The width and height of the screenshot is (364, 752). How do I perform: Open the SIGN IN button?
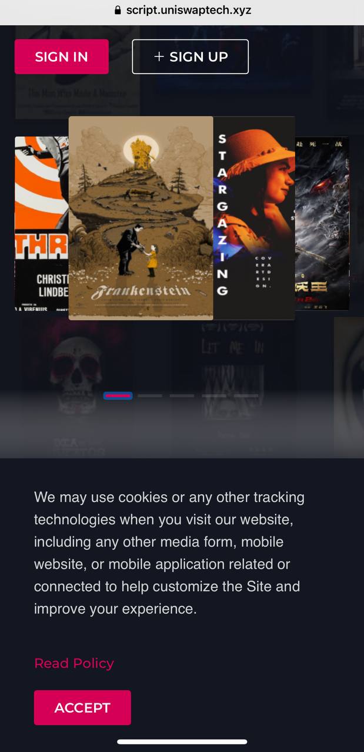pyautogui.click(x=62, y=56)
